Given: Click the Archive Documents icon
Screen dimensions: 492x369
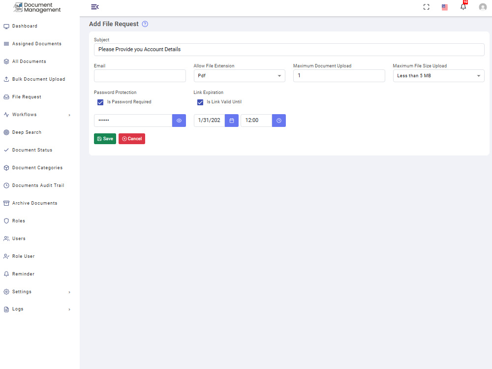Looking at the screenshot, I should tap(6, 203).
